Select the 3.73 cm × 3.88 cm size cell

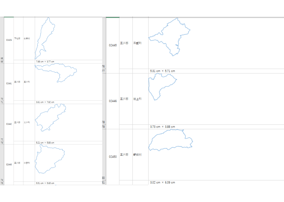pyautogui.click(x=216, y=127)
